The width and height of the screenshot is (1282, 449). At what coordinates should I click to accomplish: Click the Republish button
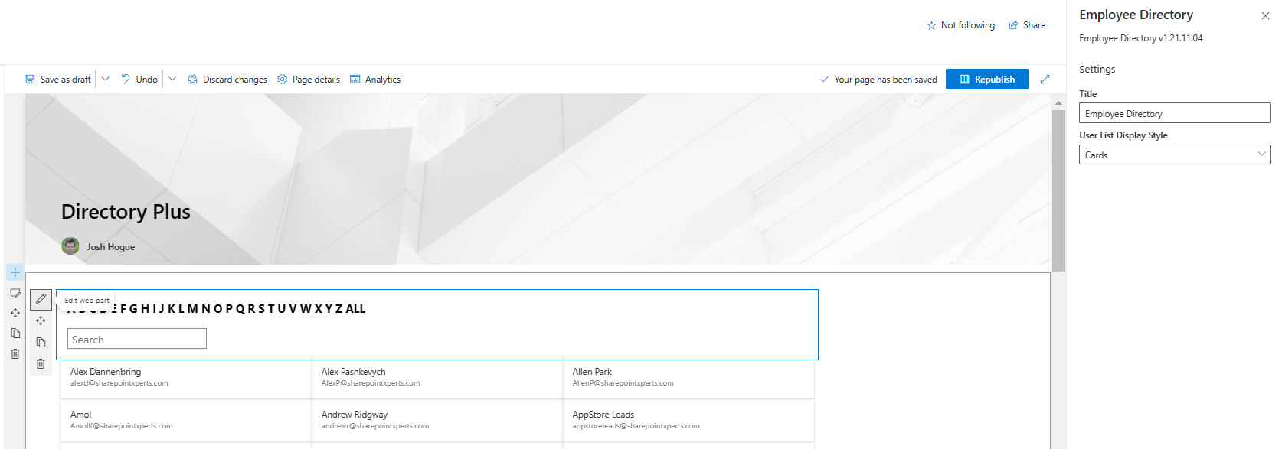click(x=986, y=79)
